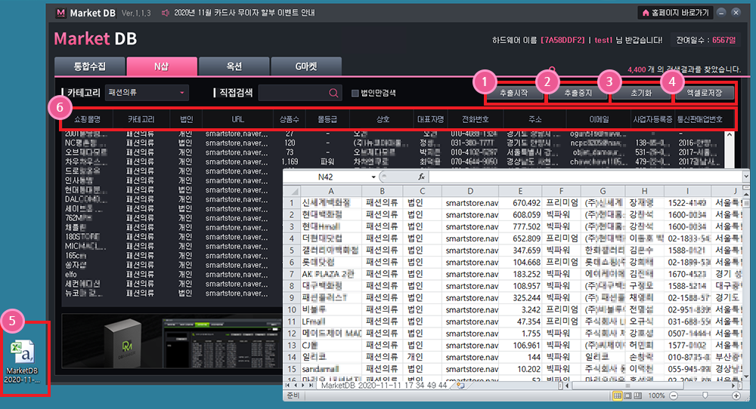
Task: Click the 전화번호 column header
Action: tap(476, 119)
